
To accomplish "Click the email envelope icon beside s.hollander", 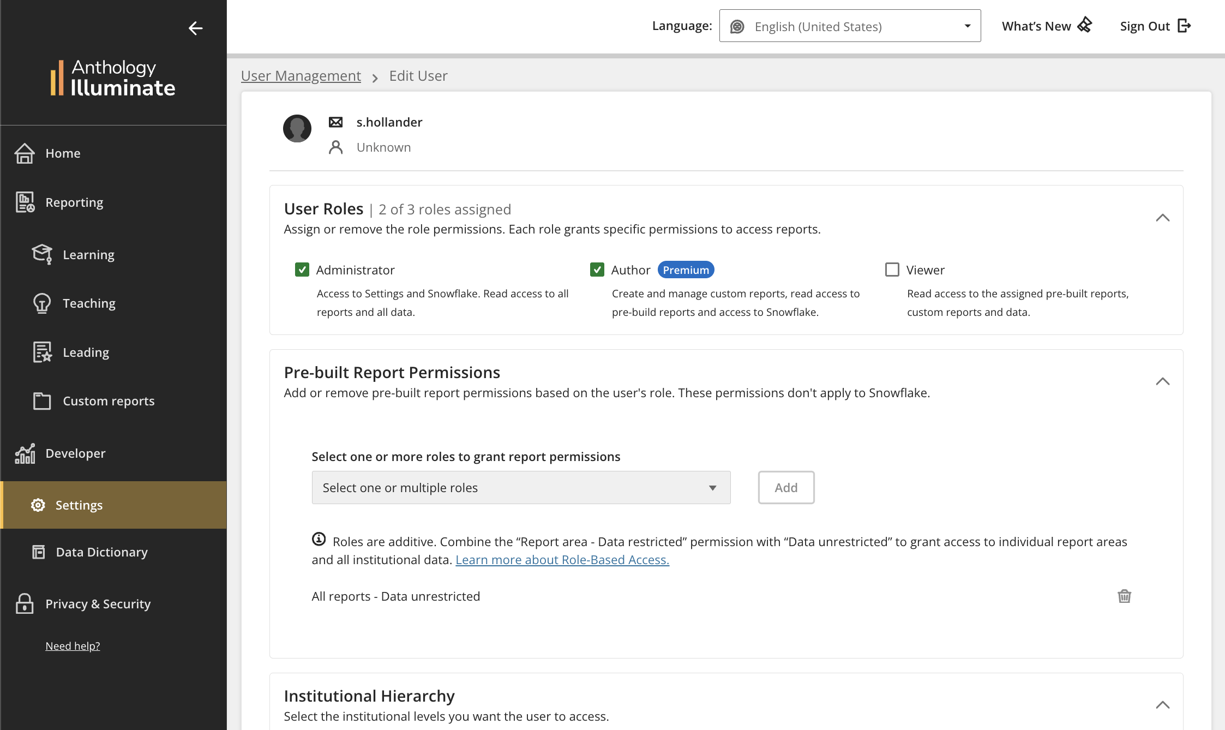I will point(336,122).
